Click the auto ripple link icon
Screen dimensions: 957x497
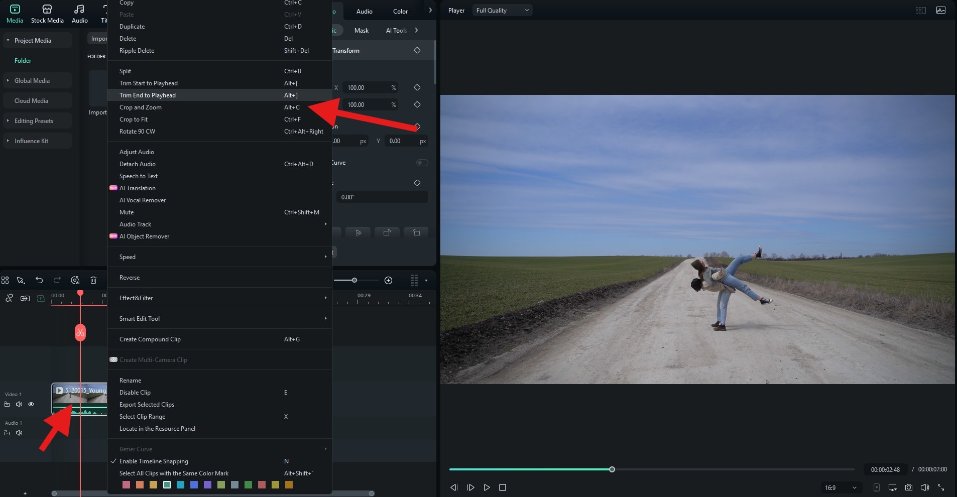25,298
